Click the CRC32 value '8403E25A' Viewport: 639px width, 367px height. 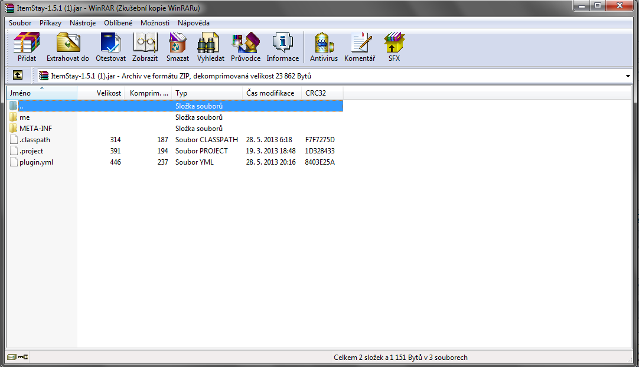(320, 162)
